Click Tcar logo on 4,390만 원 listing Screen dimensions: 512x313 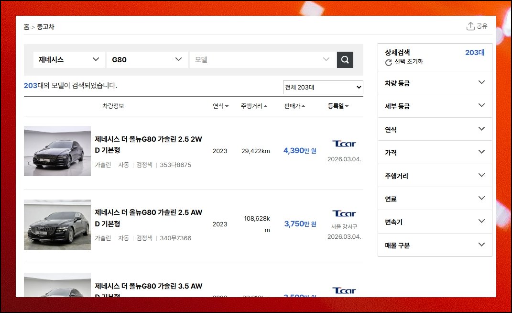[x=344, y=144]
